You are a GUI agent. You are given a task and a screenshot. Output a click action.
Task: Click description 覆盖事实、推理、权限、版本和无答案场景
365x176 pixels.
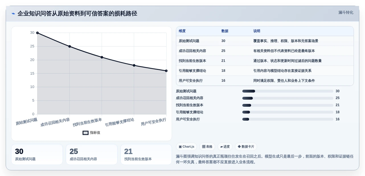(x=286, y=41)
